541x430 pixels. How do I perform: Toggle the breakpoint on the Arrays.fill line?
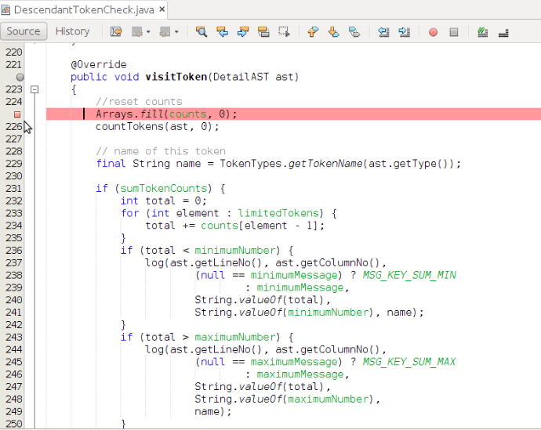(x=17, y=114)
